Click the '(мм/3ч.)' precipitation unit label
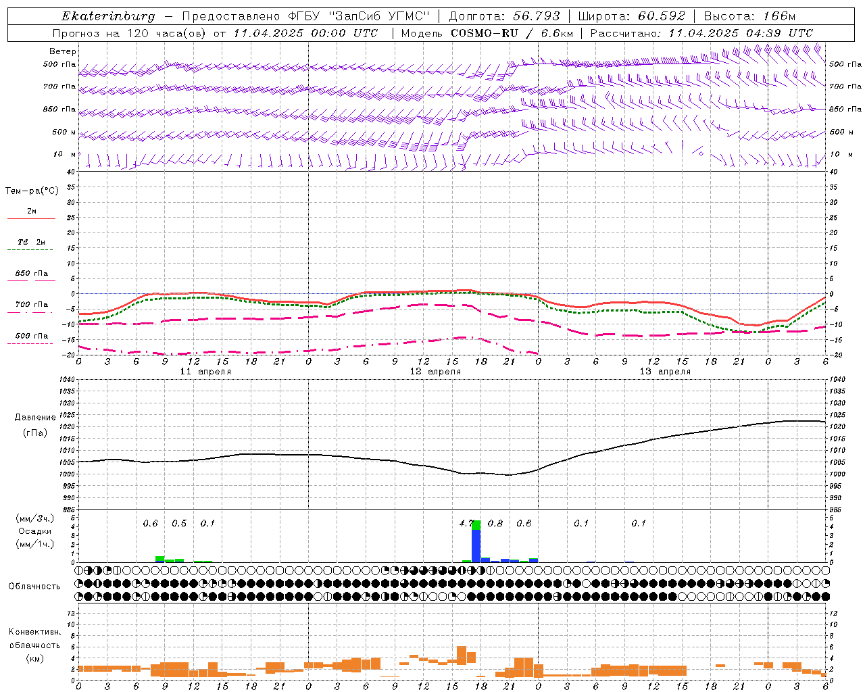The image size is (865, 692). (35, 518)
